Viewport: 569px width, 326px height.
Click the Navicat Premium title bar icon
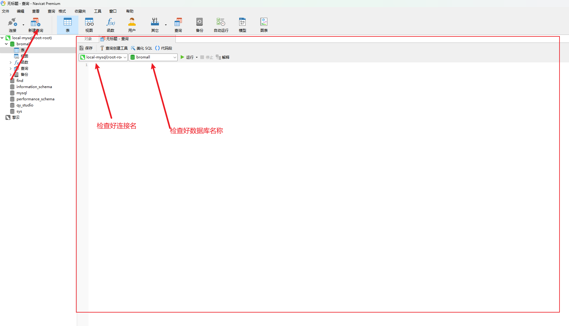coord(3,3)
